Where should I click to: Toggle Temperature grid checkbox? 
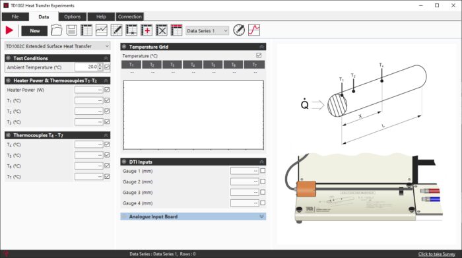259,55
